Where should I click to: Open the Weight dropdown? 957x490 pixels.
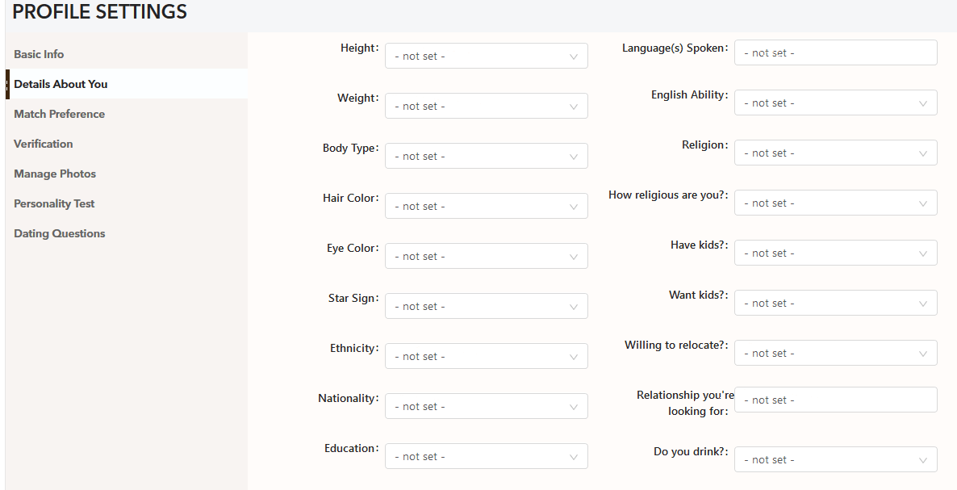[x=486, y=106]
